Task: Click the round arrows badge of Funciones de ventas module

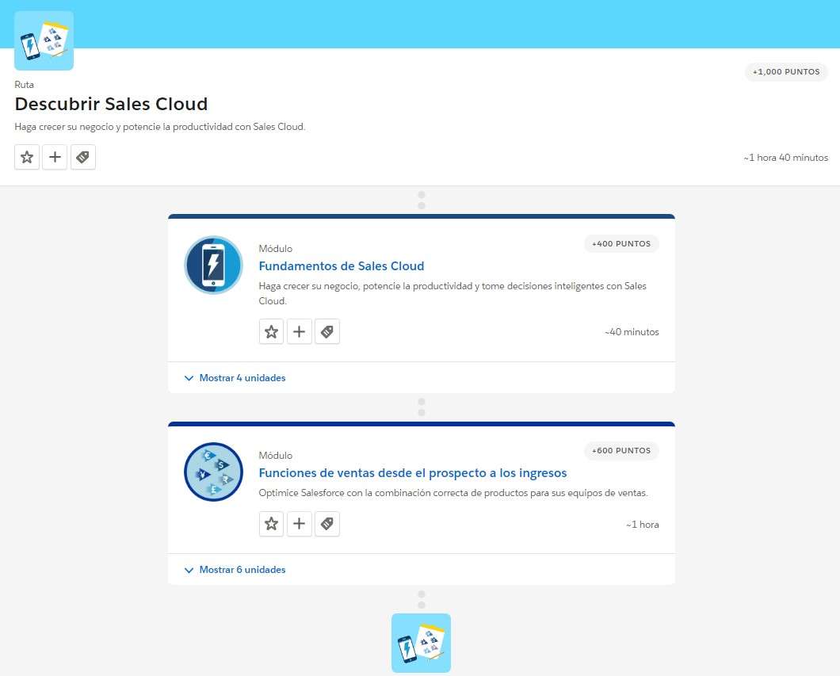Action: click(x=213, y=472)
